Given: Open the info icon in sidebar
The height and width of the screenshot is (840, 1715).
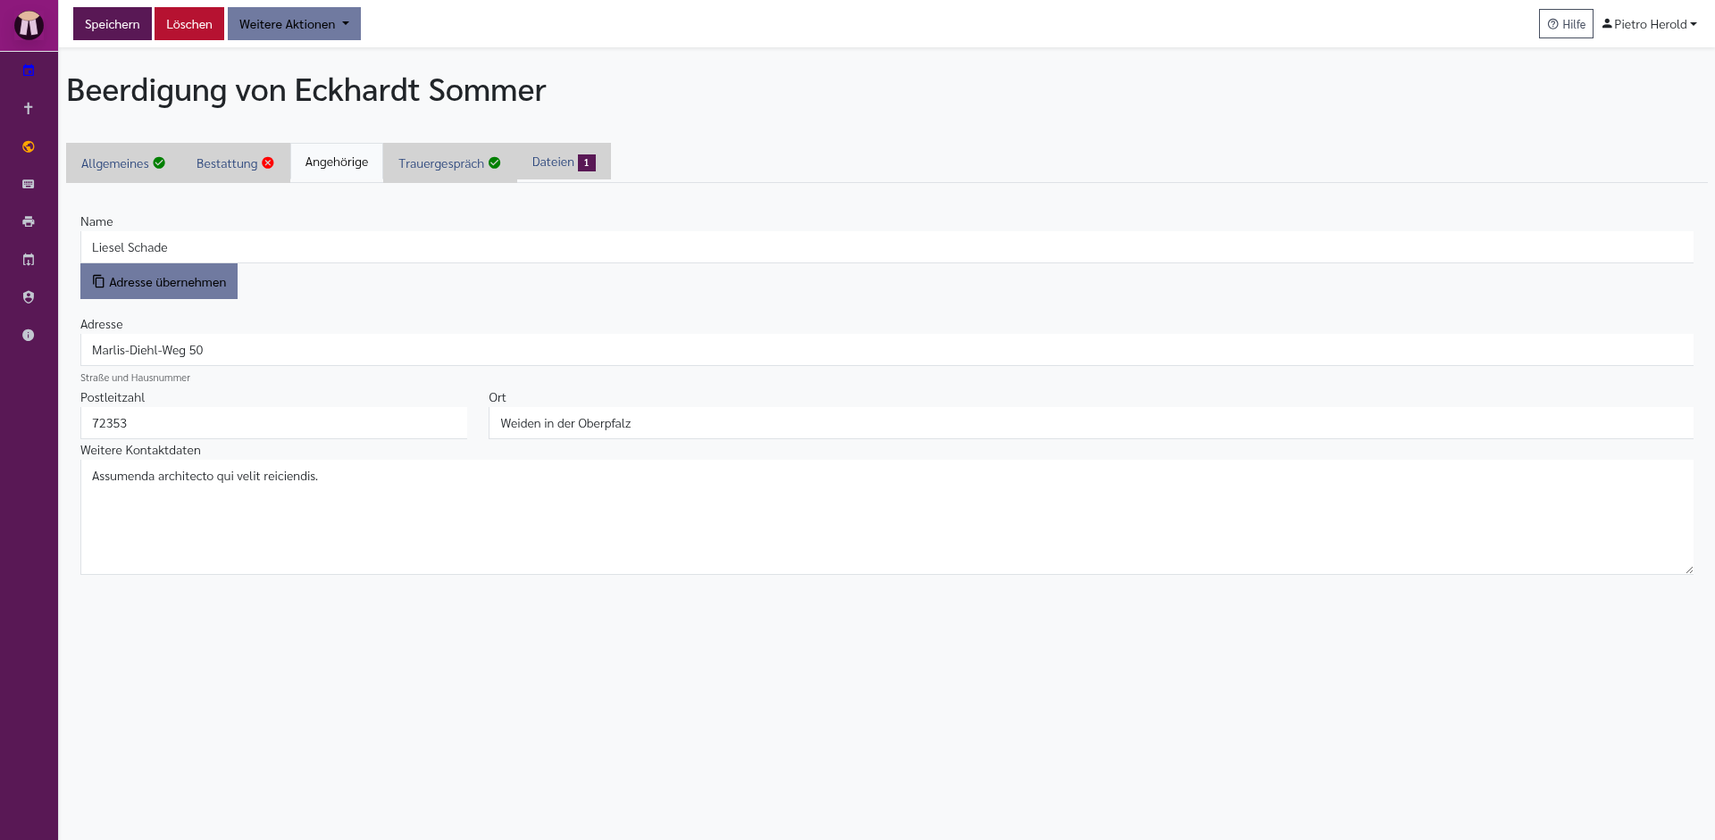Looking at the screenshot, I should 29,335.
